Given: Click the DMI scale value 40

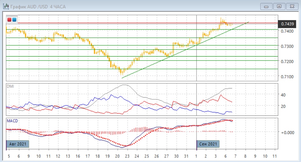Looking at the screenshot, I should pyautogui.click(x=283, y=95).
